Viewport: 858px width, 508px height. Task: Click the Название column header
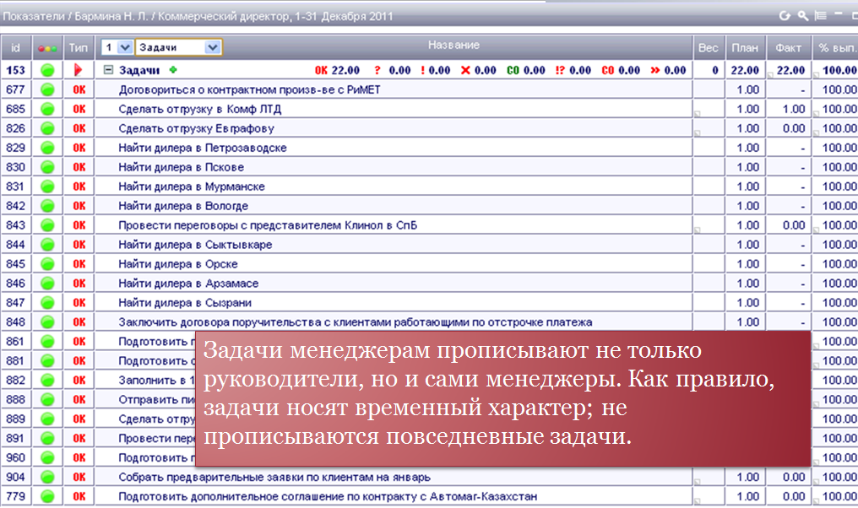pyautogui.click(x=453, y=45)
